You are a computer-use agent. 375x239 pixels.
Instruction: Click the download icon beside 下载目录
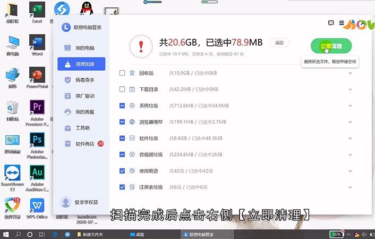click(x=132, y=89)
